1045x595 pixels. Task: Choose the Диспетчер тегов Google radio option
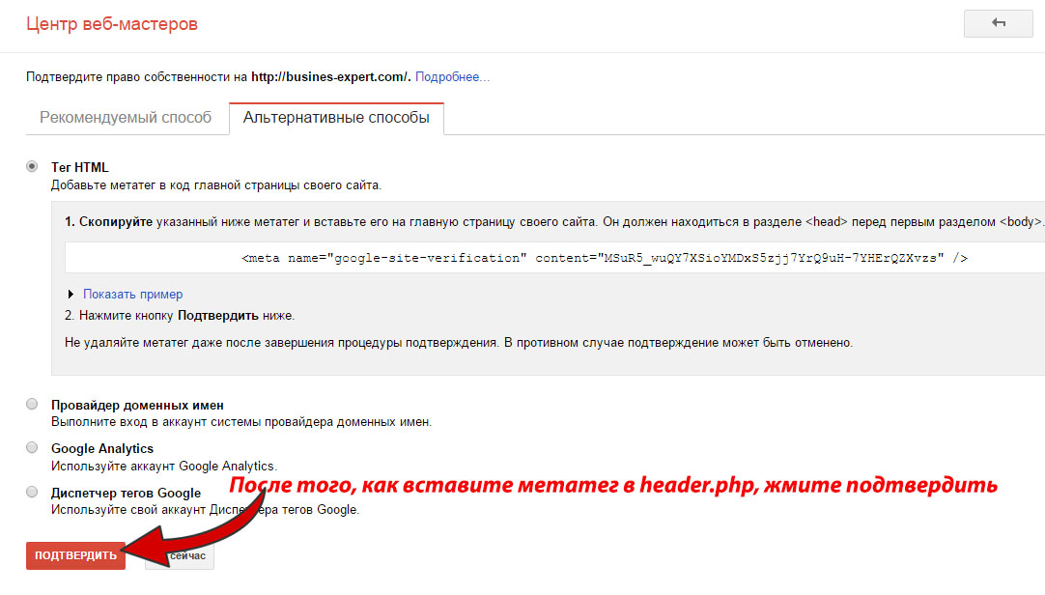point(32,492)
